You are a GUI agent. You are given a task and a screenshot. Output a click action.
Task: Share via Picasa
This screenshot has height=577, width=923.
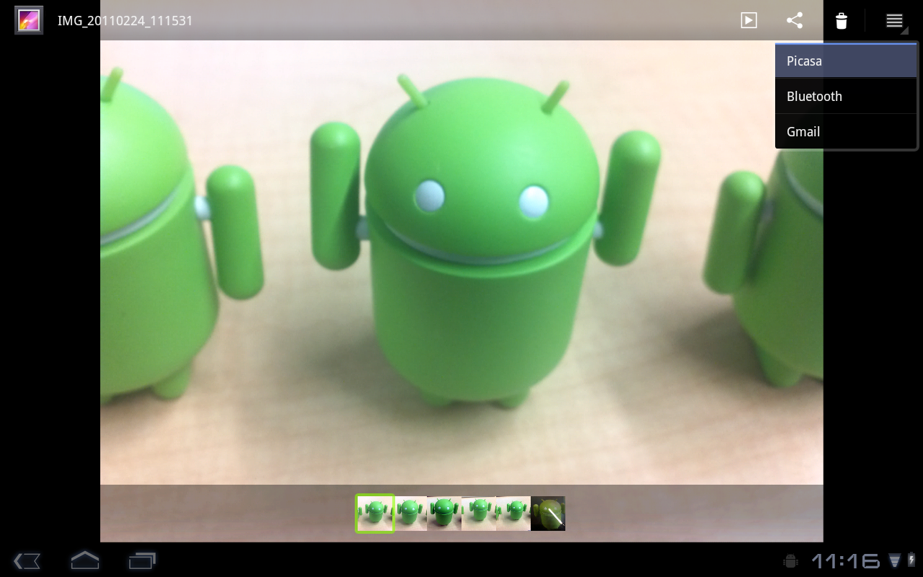[846, 61]
